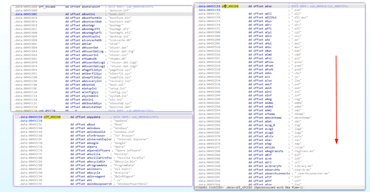The width and height of the screenshot is (370, 192).
Task: Select the aRegtransMs offset line
Action: click(280, 151)
